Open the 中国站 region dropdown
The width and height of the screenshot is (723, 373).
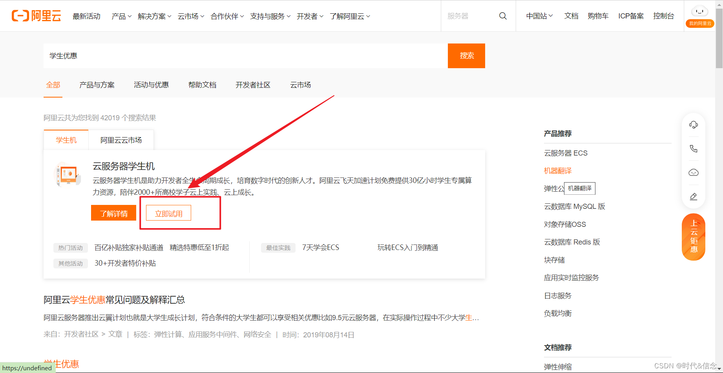539,16
